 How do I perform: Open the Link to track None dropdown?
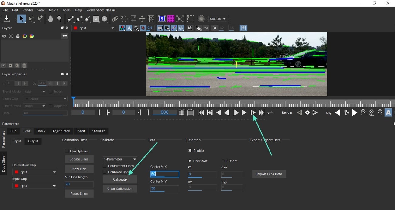tap(35, 106)
